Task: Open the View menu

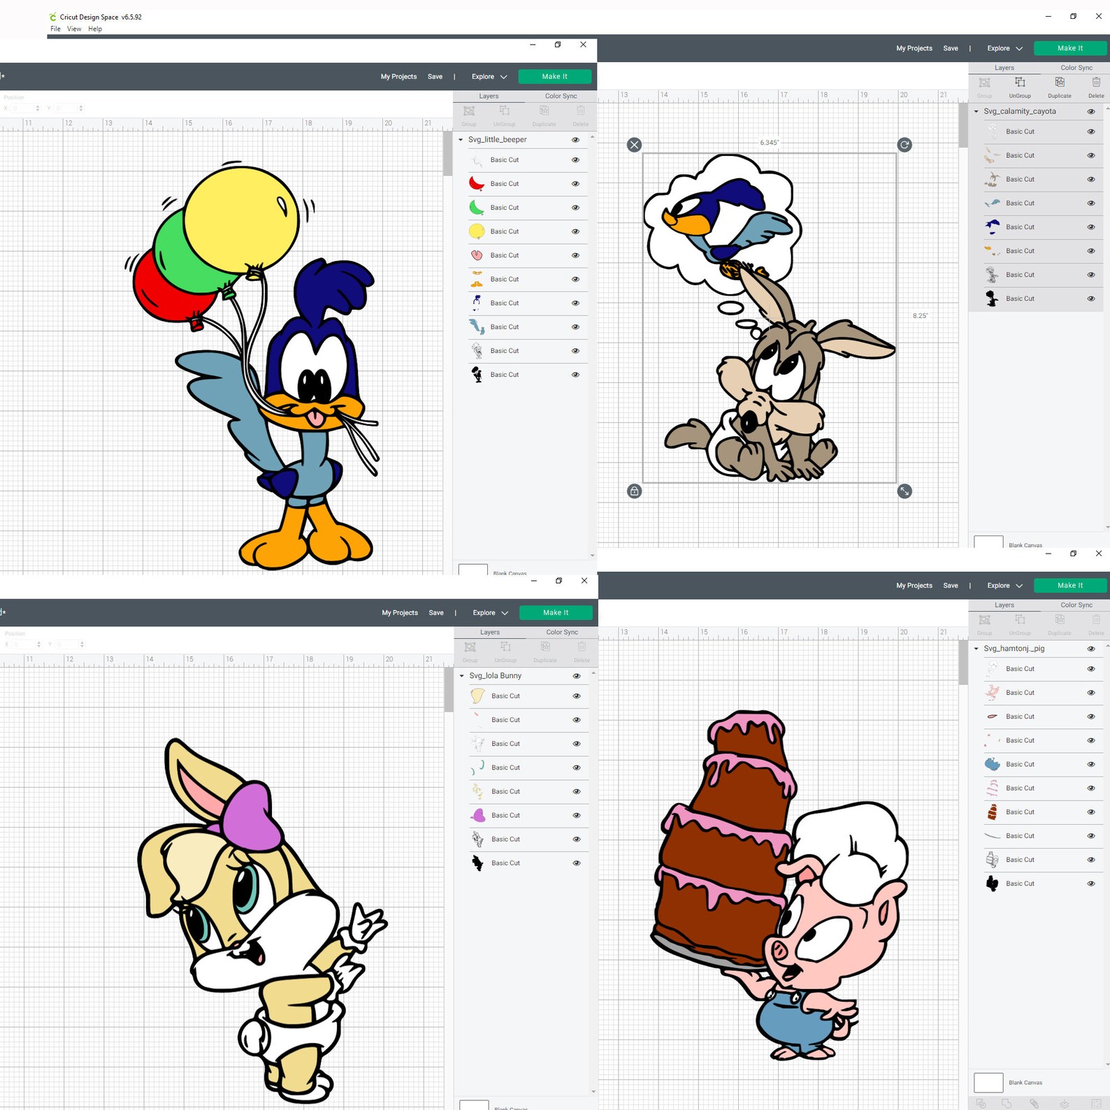Action: point(74,29)
